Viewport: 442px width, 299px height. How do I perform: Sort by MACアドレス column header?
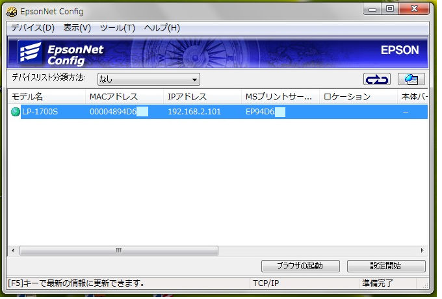[124, 97]
